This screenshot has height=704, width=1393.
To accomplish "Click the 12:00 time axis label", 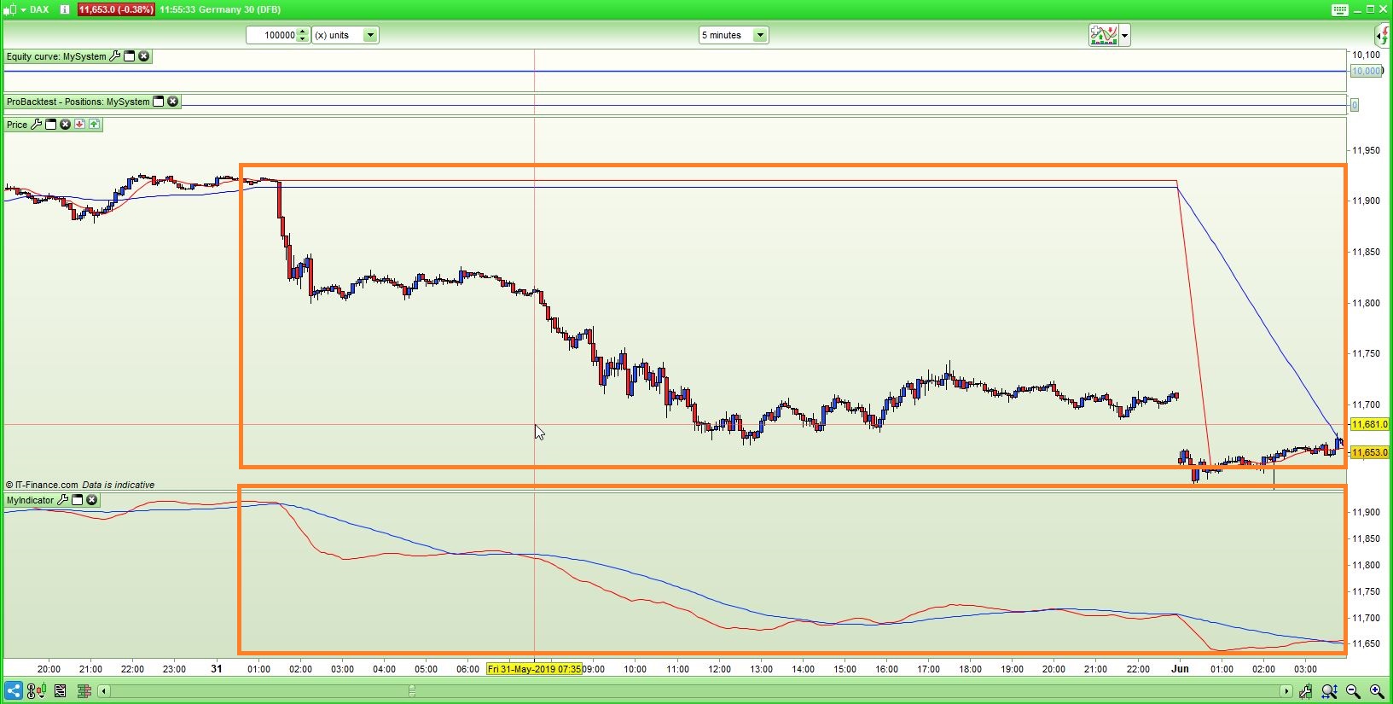I will pyautogui.click(x=719, y=669).
